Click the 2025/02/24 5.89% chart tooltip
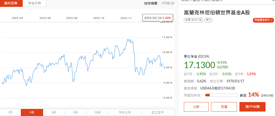Image resolution: width=275 pixels, height=116 pixels. pos(158,18)
